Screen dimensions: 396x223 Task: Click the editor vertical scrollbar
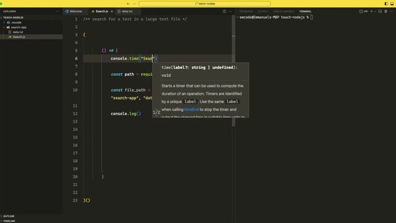coord(234,71)
